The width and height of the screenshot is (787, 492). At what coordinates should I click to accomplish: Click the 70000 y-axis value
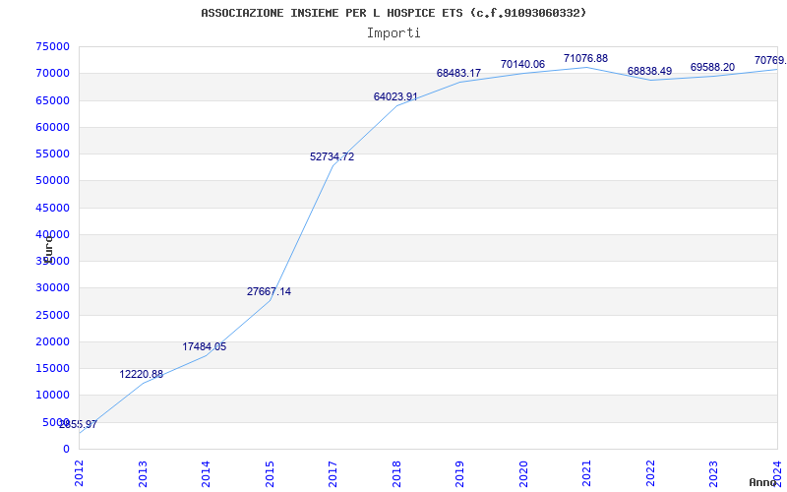click(53, 73)
